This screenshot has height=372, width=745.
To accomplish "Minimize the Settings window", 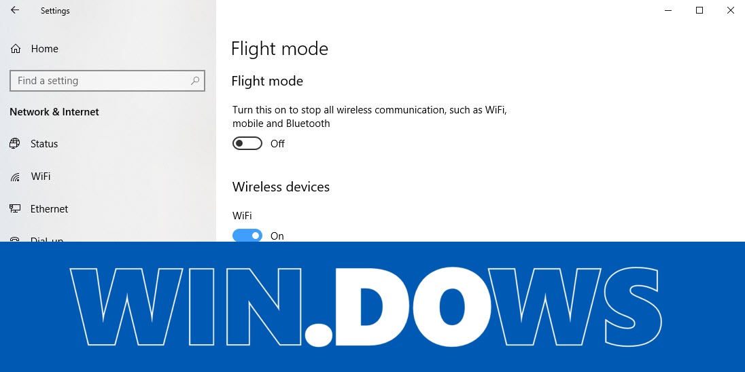I will (x=668, y=10).
